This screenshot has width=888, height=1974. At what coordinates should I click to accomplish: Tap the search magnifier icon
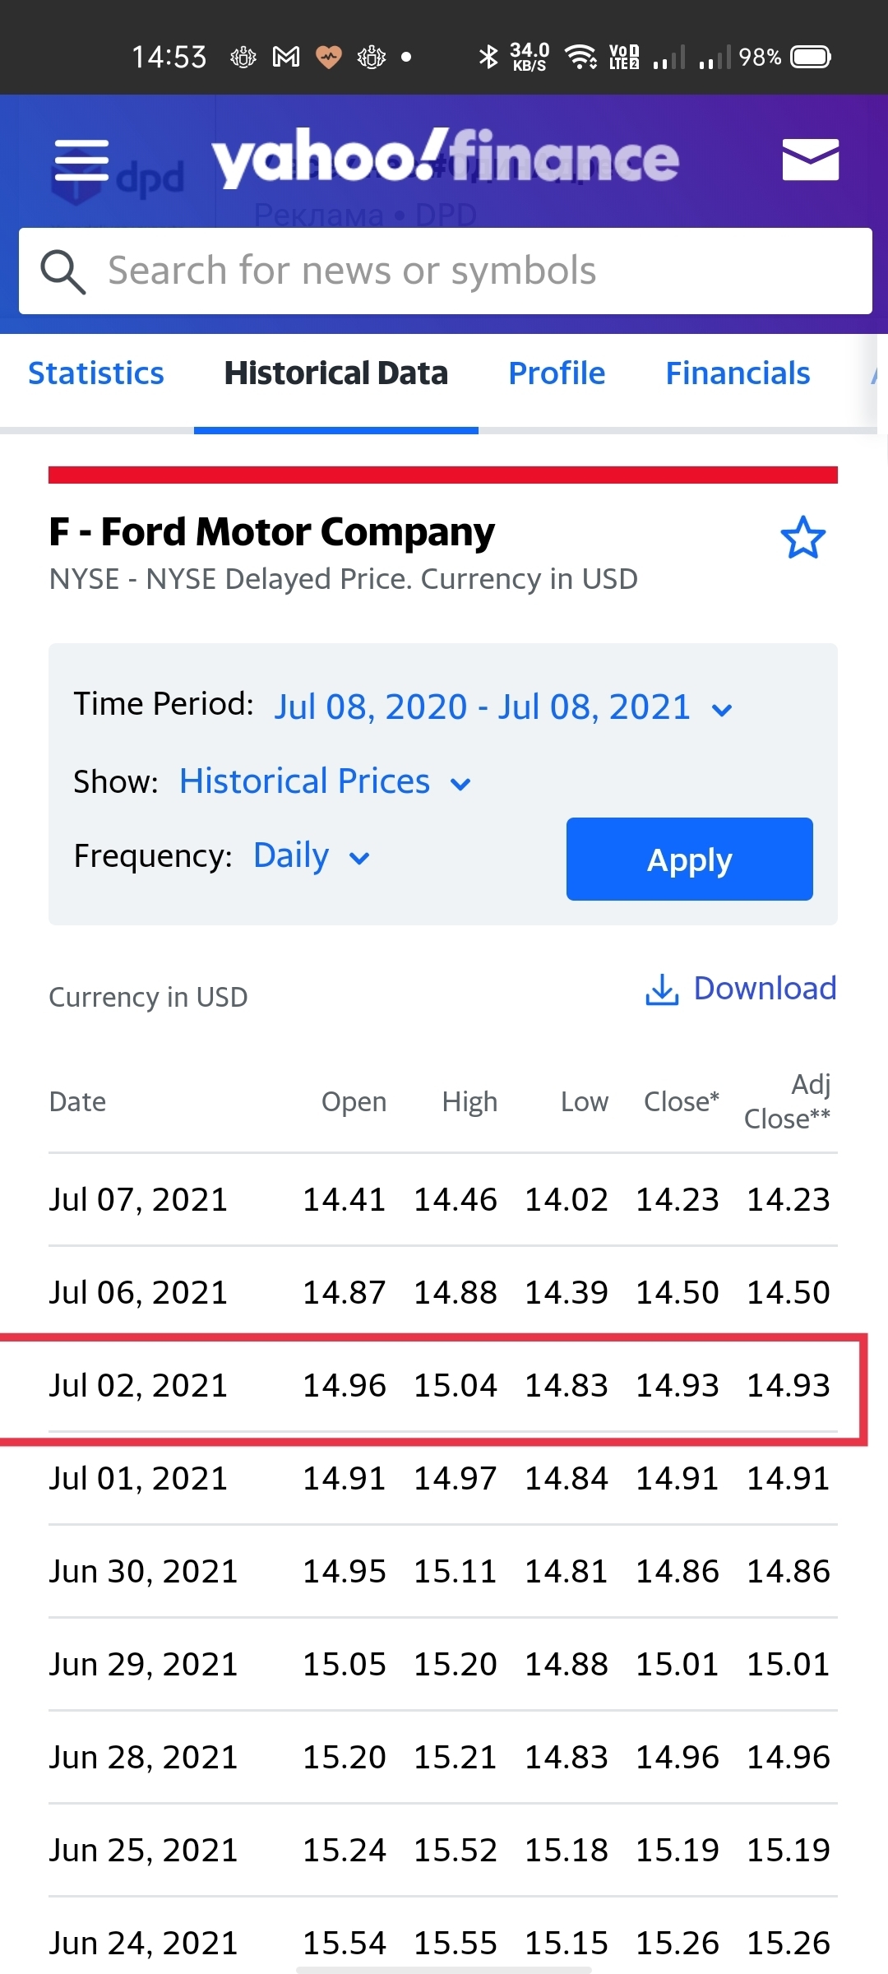63,271
